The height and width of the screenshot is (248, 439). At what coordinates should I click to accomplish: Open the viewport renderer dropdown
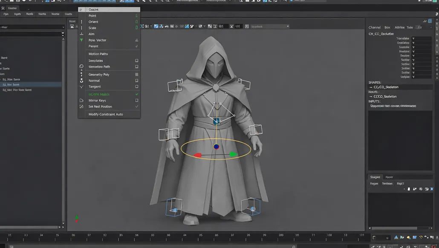click(269, 26)
